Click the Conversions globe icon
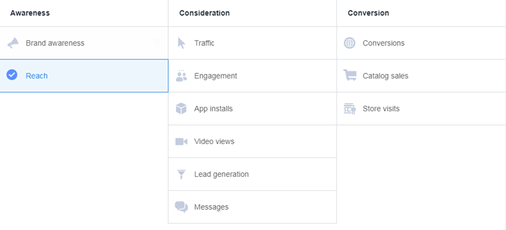Screen dimensions: 506x230 tap(350, 43)
